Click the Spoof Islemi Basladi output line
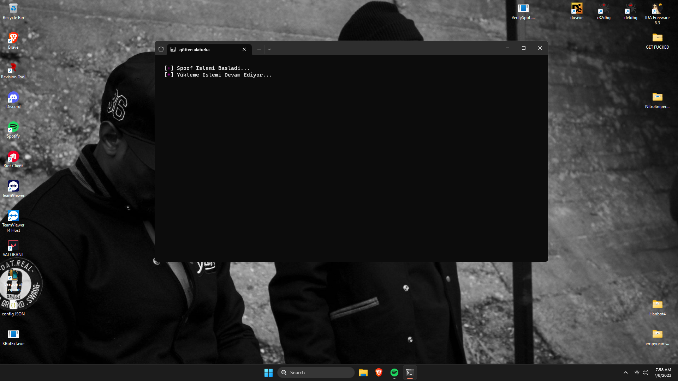The height and width of the screenshot is (381, 678). [x=207, y=68]
